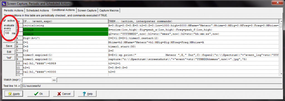Click the table scrollbar's up arrow
The width and height of the screenshot is (285, 101).
click(x=281, y=21)
